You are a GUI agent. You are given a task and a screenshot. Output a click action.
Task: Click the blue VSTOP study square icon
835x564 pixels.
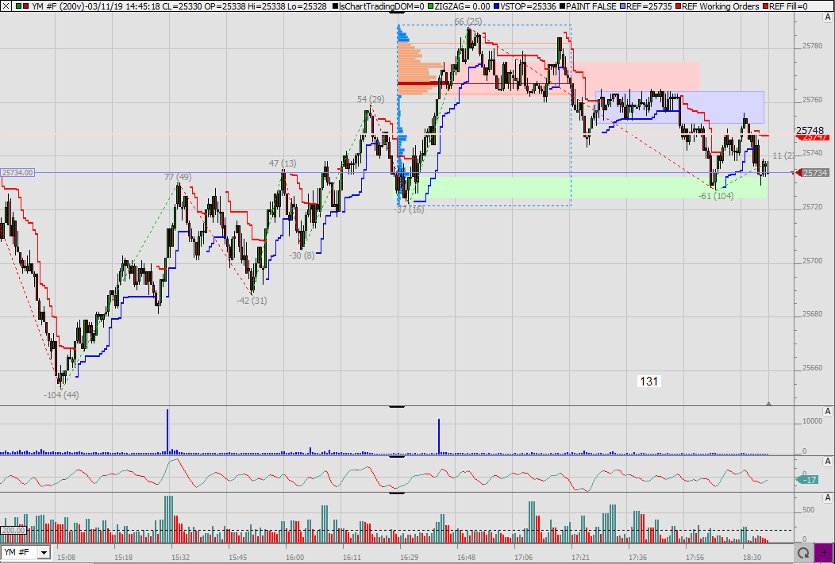pyautogui.click(x=496, y=6)
